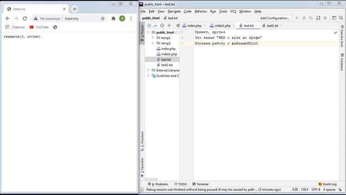Open the Code menu

[188, 11]
